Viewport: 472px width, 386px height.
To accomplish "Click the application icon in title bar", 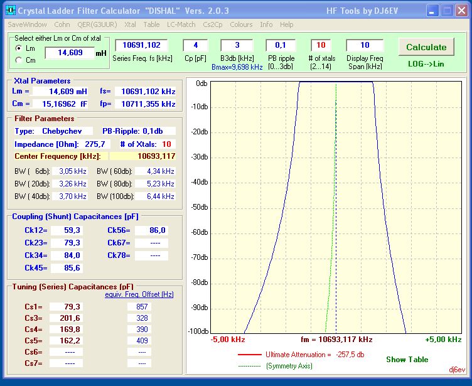I will click(x=9, y=11).
